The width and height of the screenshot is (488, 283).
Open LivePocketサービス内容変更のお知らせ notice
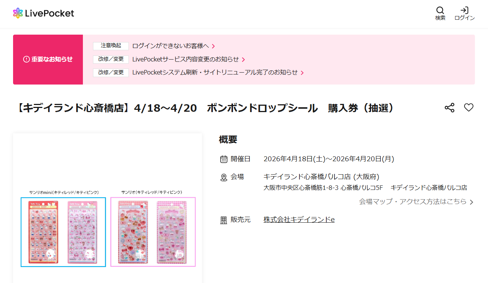(186, 59)
